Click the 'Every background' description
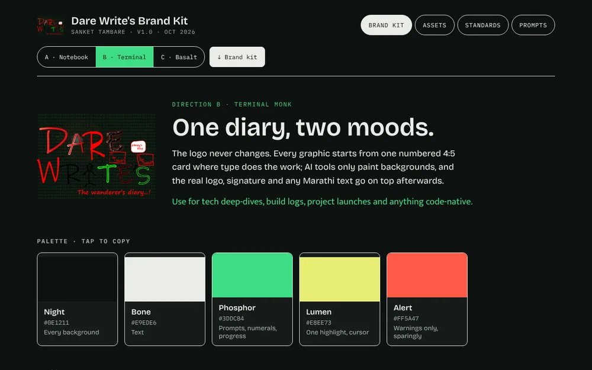This screenshot has height=370, width=592. 72,332
